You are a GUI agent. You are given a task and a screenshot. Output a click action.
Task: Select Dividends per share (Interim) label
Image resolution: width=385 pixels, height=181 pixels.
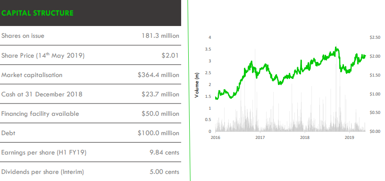[42, 172]
